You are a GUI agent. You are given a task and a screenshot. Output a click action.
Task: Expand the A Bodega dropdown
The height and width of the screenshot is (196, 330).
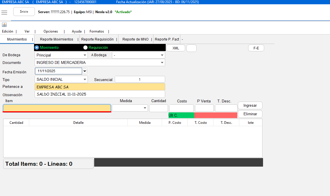(162, 55)
